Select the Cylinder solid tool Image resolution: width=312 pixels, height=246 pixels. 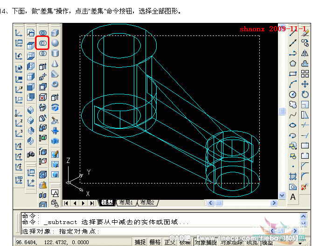pyautogui.click(x=55, y=53)
